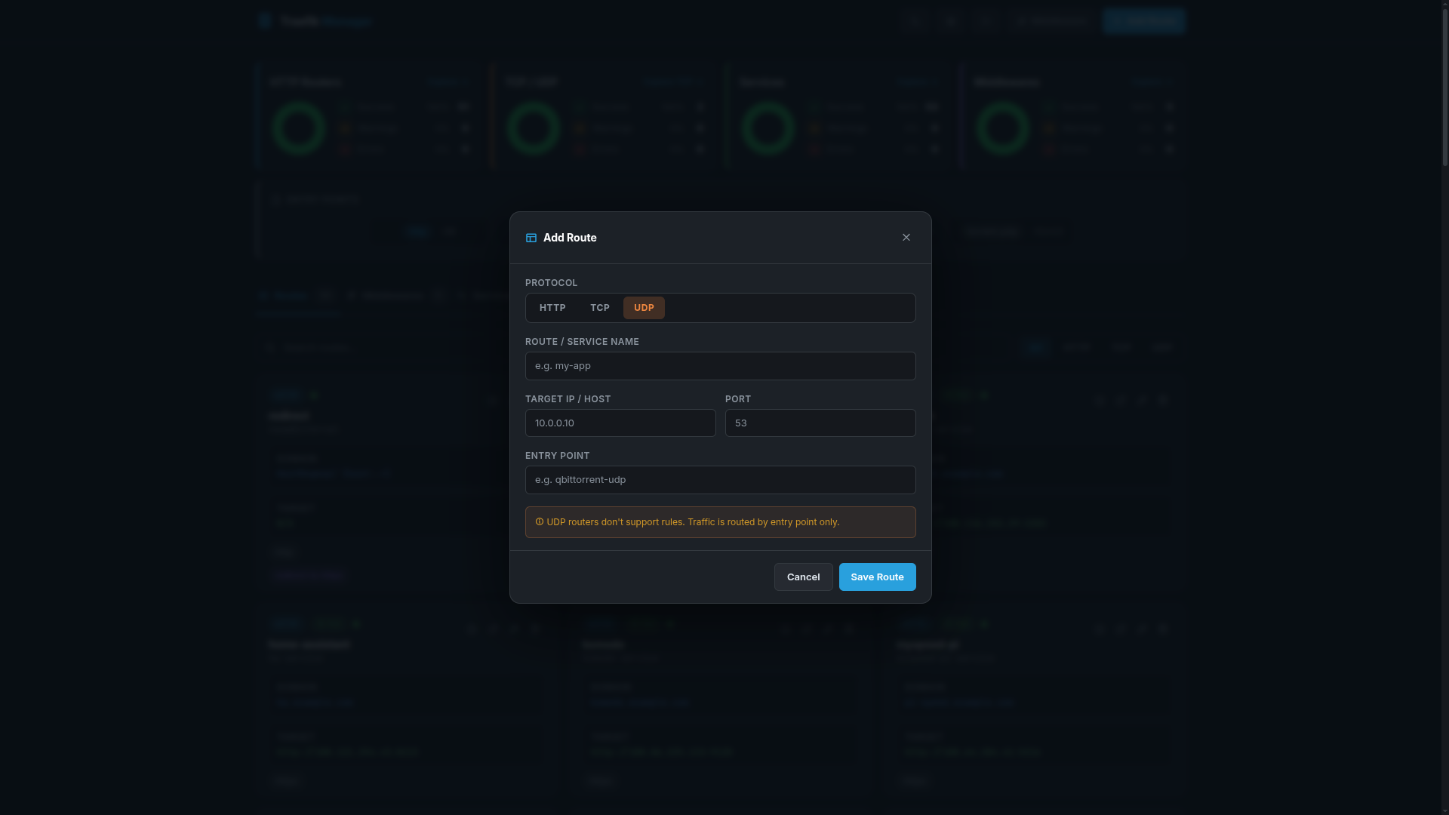Click the HTTP Routers donut chart
The image size is (1449, 815).
298,127
